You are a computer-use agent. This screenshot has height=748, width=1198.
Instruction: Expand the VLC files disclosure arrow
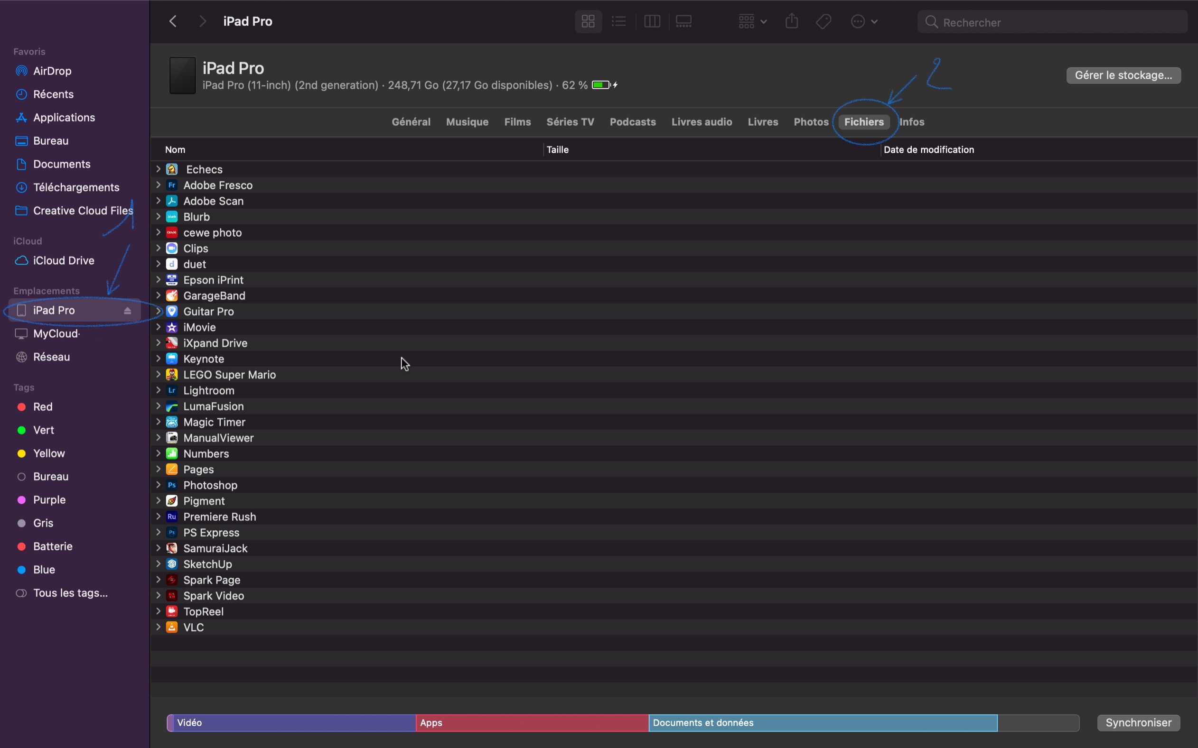(158, 627)
